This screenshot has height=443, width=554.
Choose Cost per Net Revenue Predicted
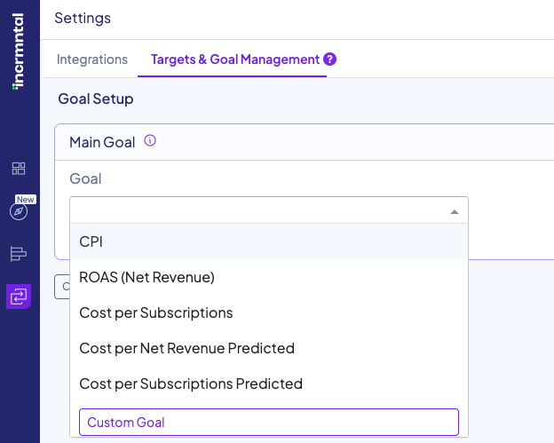click(x=186, y=348)
